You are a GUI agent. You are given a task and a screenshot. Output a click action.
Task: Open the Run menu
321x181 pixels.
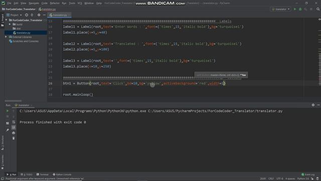64,4
